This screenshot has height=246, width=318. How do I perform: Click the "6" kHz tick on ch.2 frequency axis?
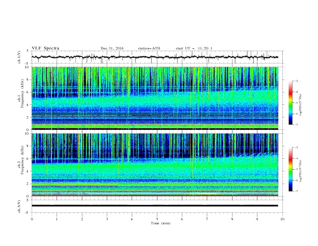point(28,158)
